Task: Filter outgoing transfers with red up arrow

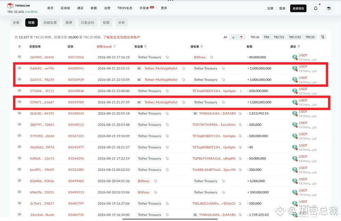Action: pyautogui.click(x=241, y=37)
